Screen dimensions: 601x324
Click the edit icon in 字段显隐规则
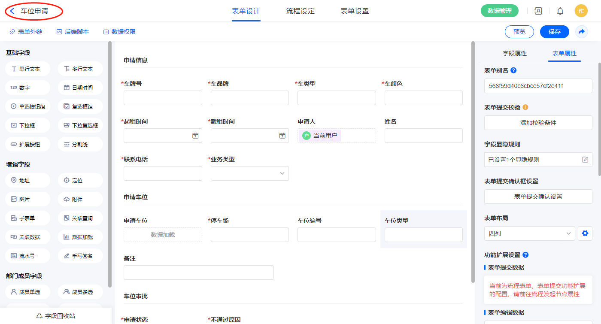[585, 160]
